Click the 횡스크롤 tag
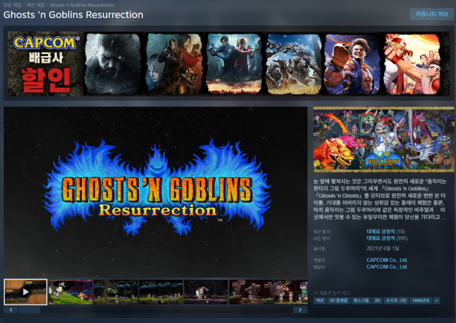This screenshot has width=456, height=323. point(361,301)
